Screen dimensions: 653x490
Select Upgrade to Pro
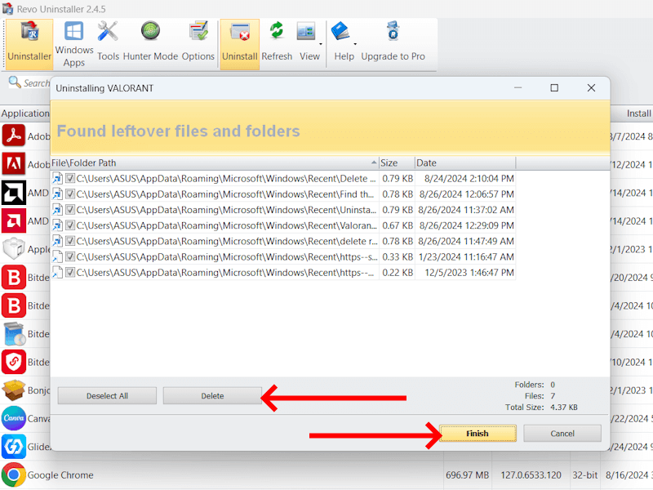[394, 41]
